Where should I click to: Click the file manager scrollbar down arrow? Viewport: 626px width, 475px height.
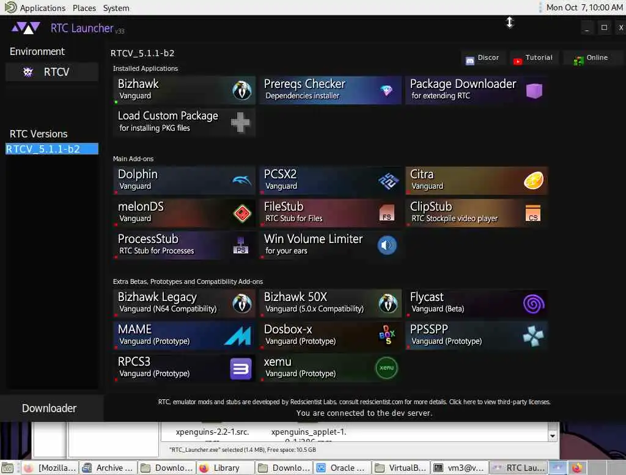point(553,436)
